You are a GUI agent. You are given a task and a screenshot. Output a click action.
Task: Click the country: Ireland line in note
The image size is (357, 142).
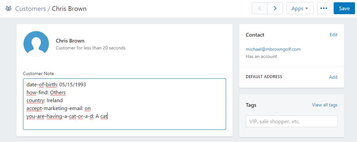pyautogui.click(x=45, y=100)
